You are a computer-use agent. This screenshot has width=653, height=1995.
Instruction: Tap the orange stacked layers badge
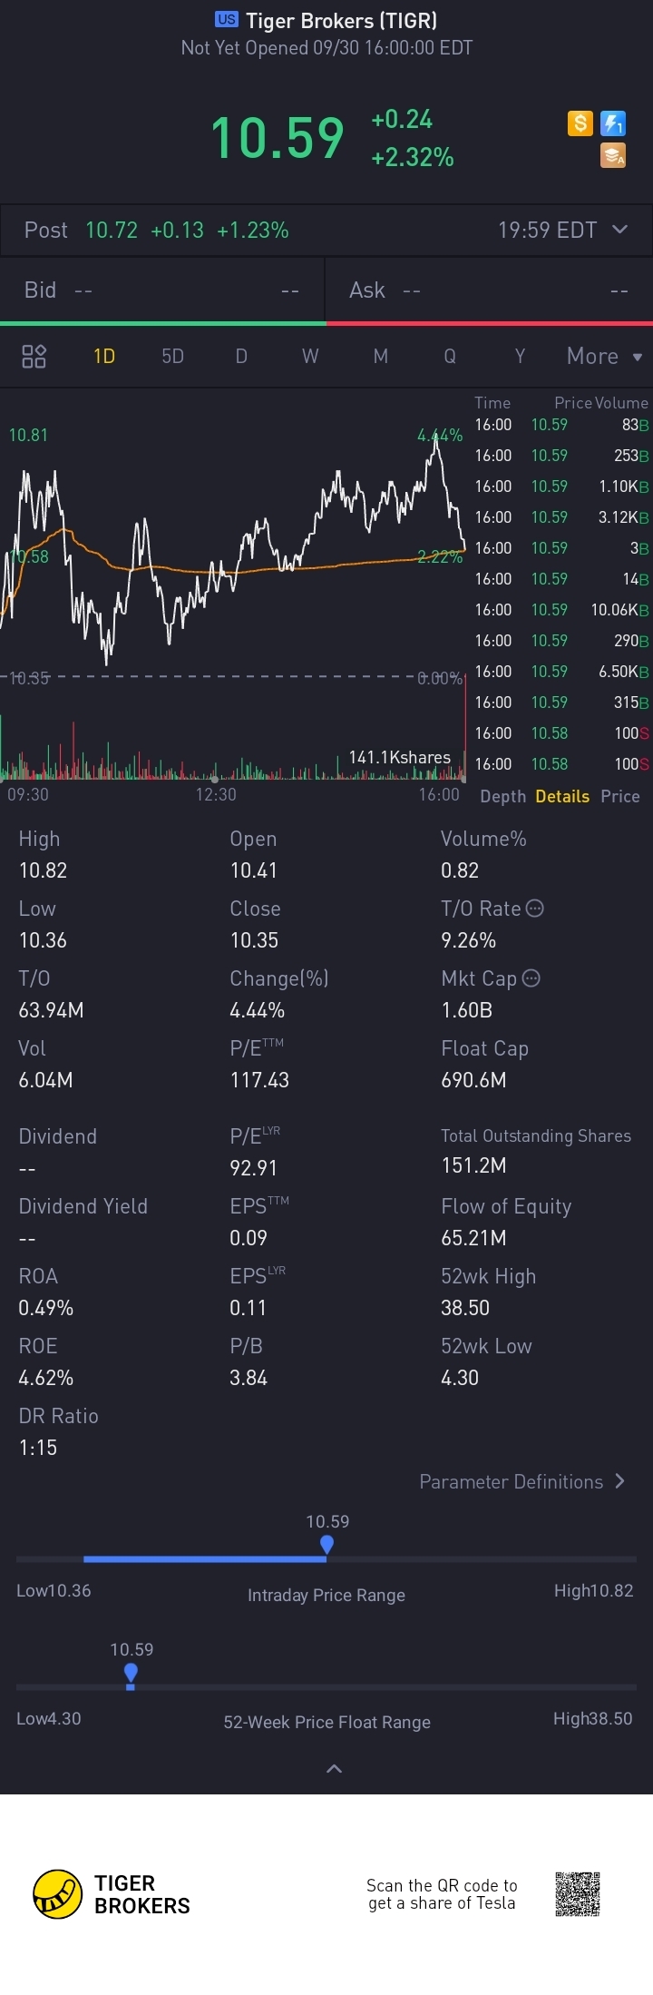(614, 156)
